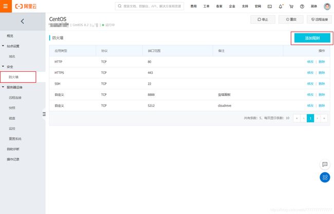Open the 备案 top menu
This screenshot has height=214, width=334.
click(219, 6)
